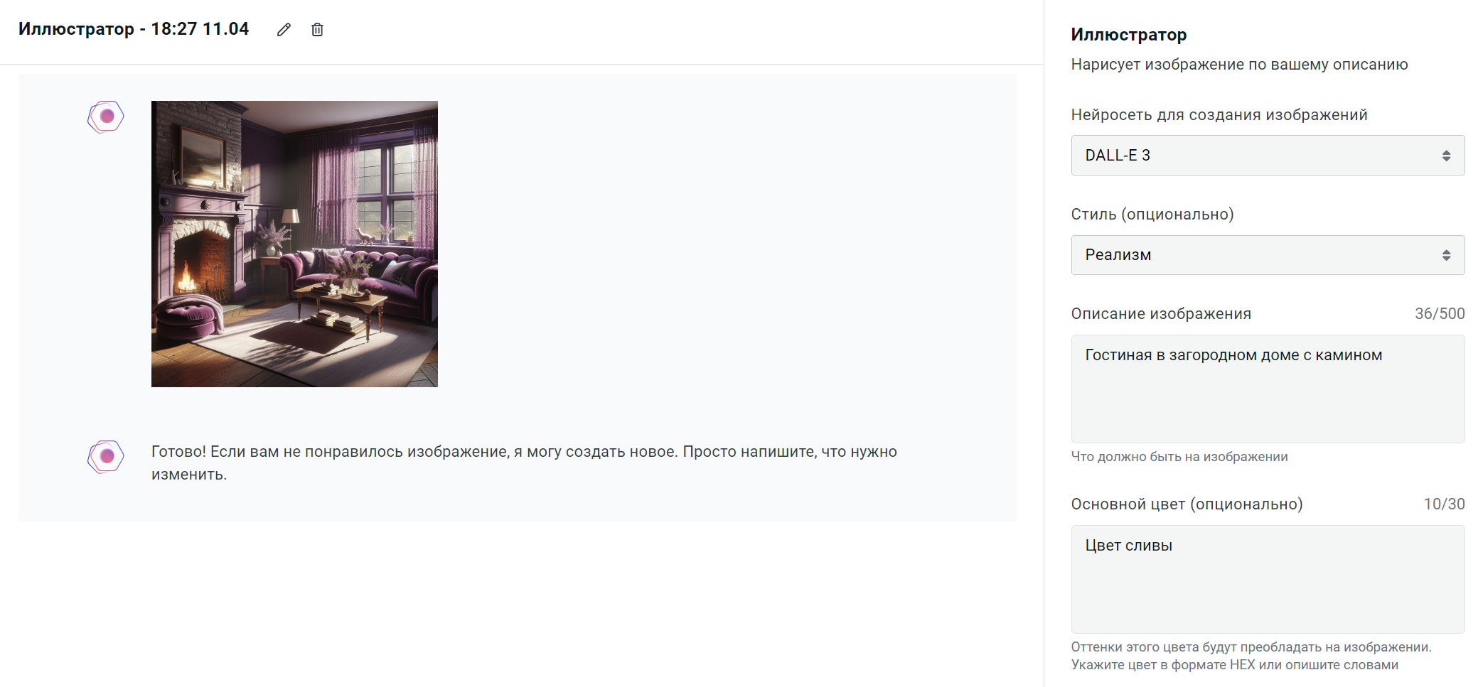Expand the Реализм style dropdown
The width and height of the screenshot is (1483, 687).
pyautogui.click(x=1268, y=255)
